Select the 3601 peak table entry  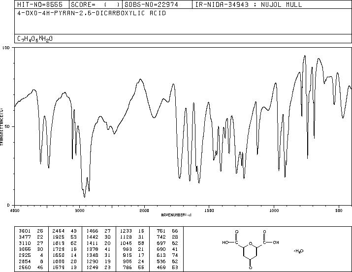coord(31,231)
